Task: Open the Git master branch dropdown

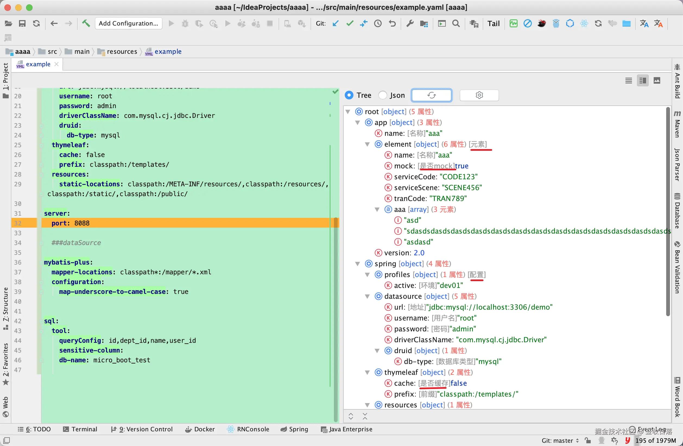Action: pyautogui.click(x=559, y=440)
